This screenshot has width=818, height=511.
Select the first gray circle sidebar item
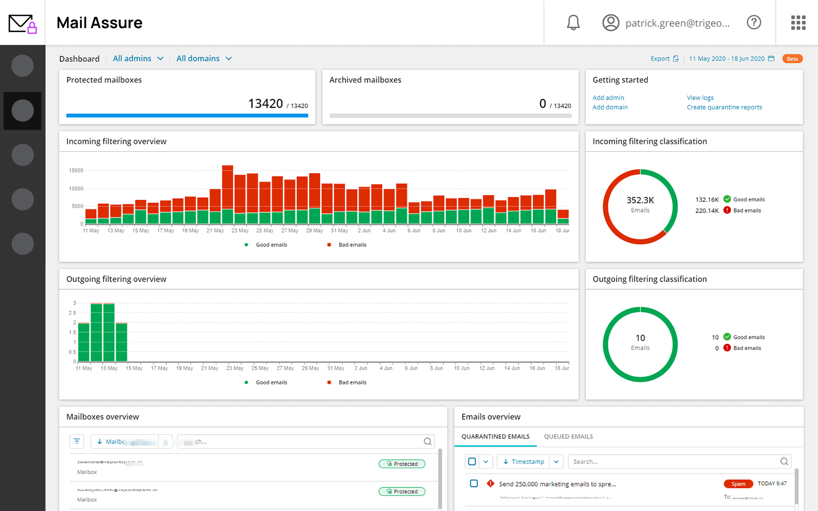(22, 66)
